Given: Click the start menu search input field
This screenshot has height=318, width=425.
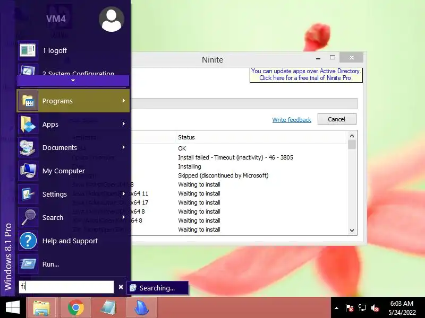Looking at the screenshot, I should (x=66, y=287).
